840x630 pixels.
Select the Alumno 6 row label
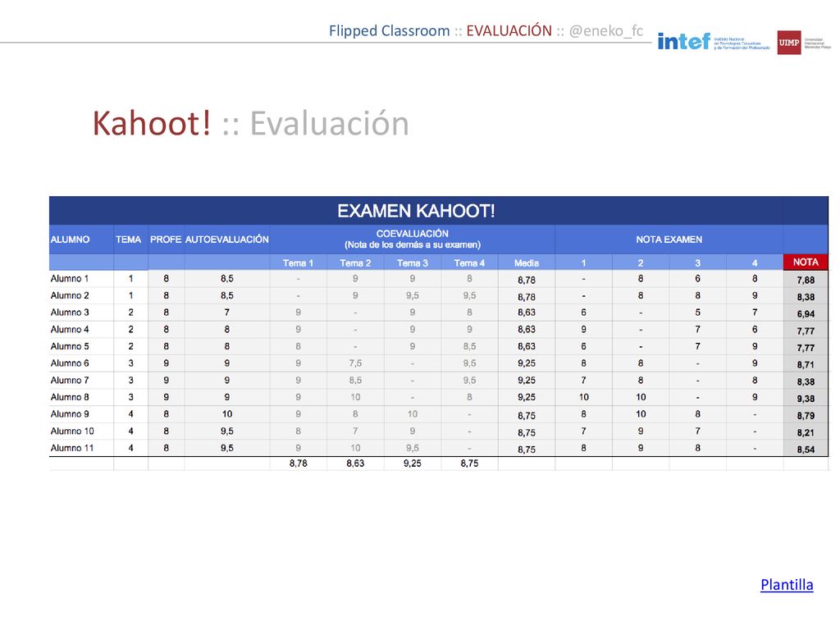pyautogui.click(x=70, y=363)
